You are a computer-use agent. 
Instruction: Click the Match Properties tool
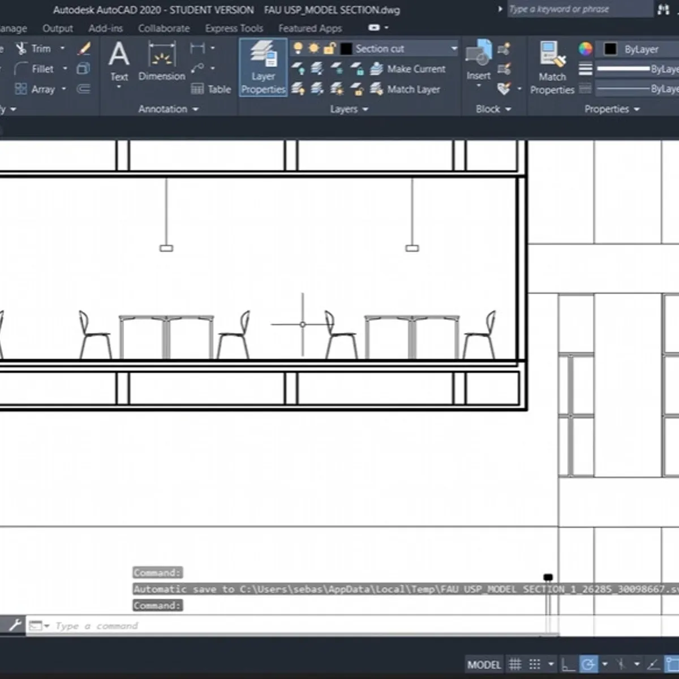(x=551, y=66)
